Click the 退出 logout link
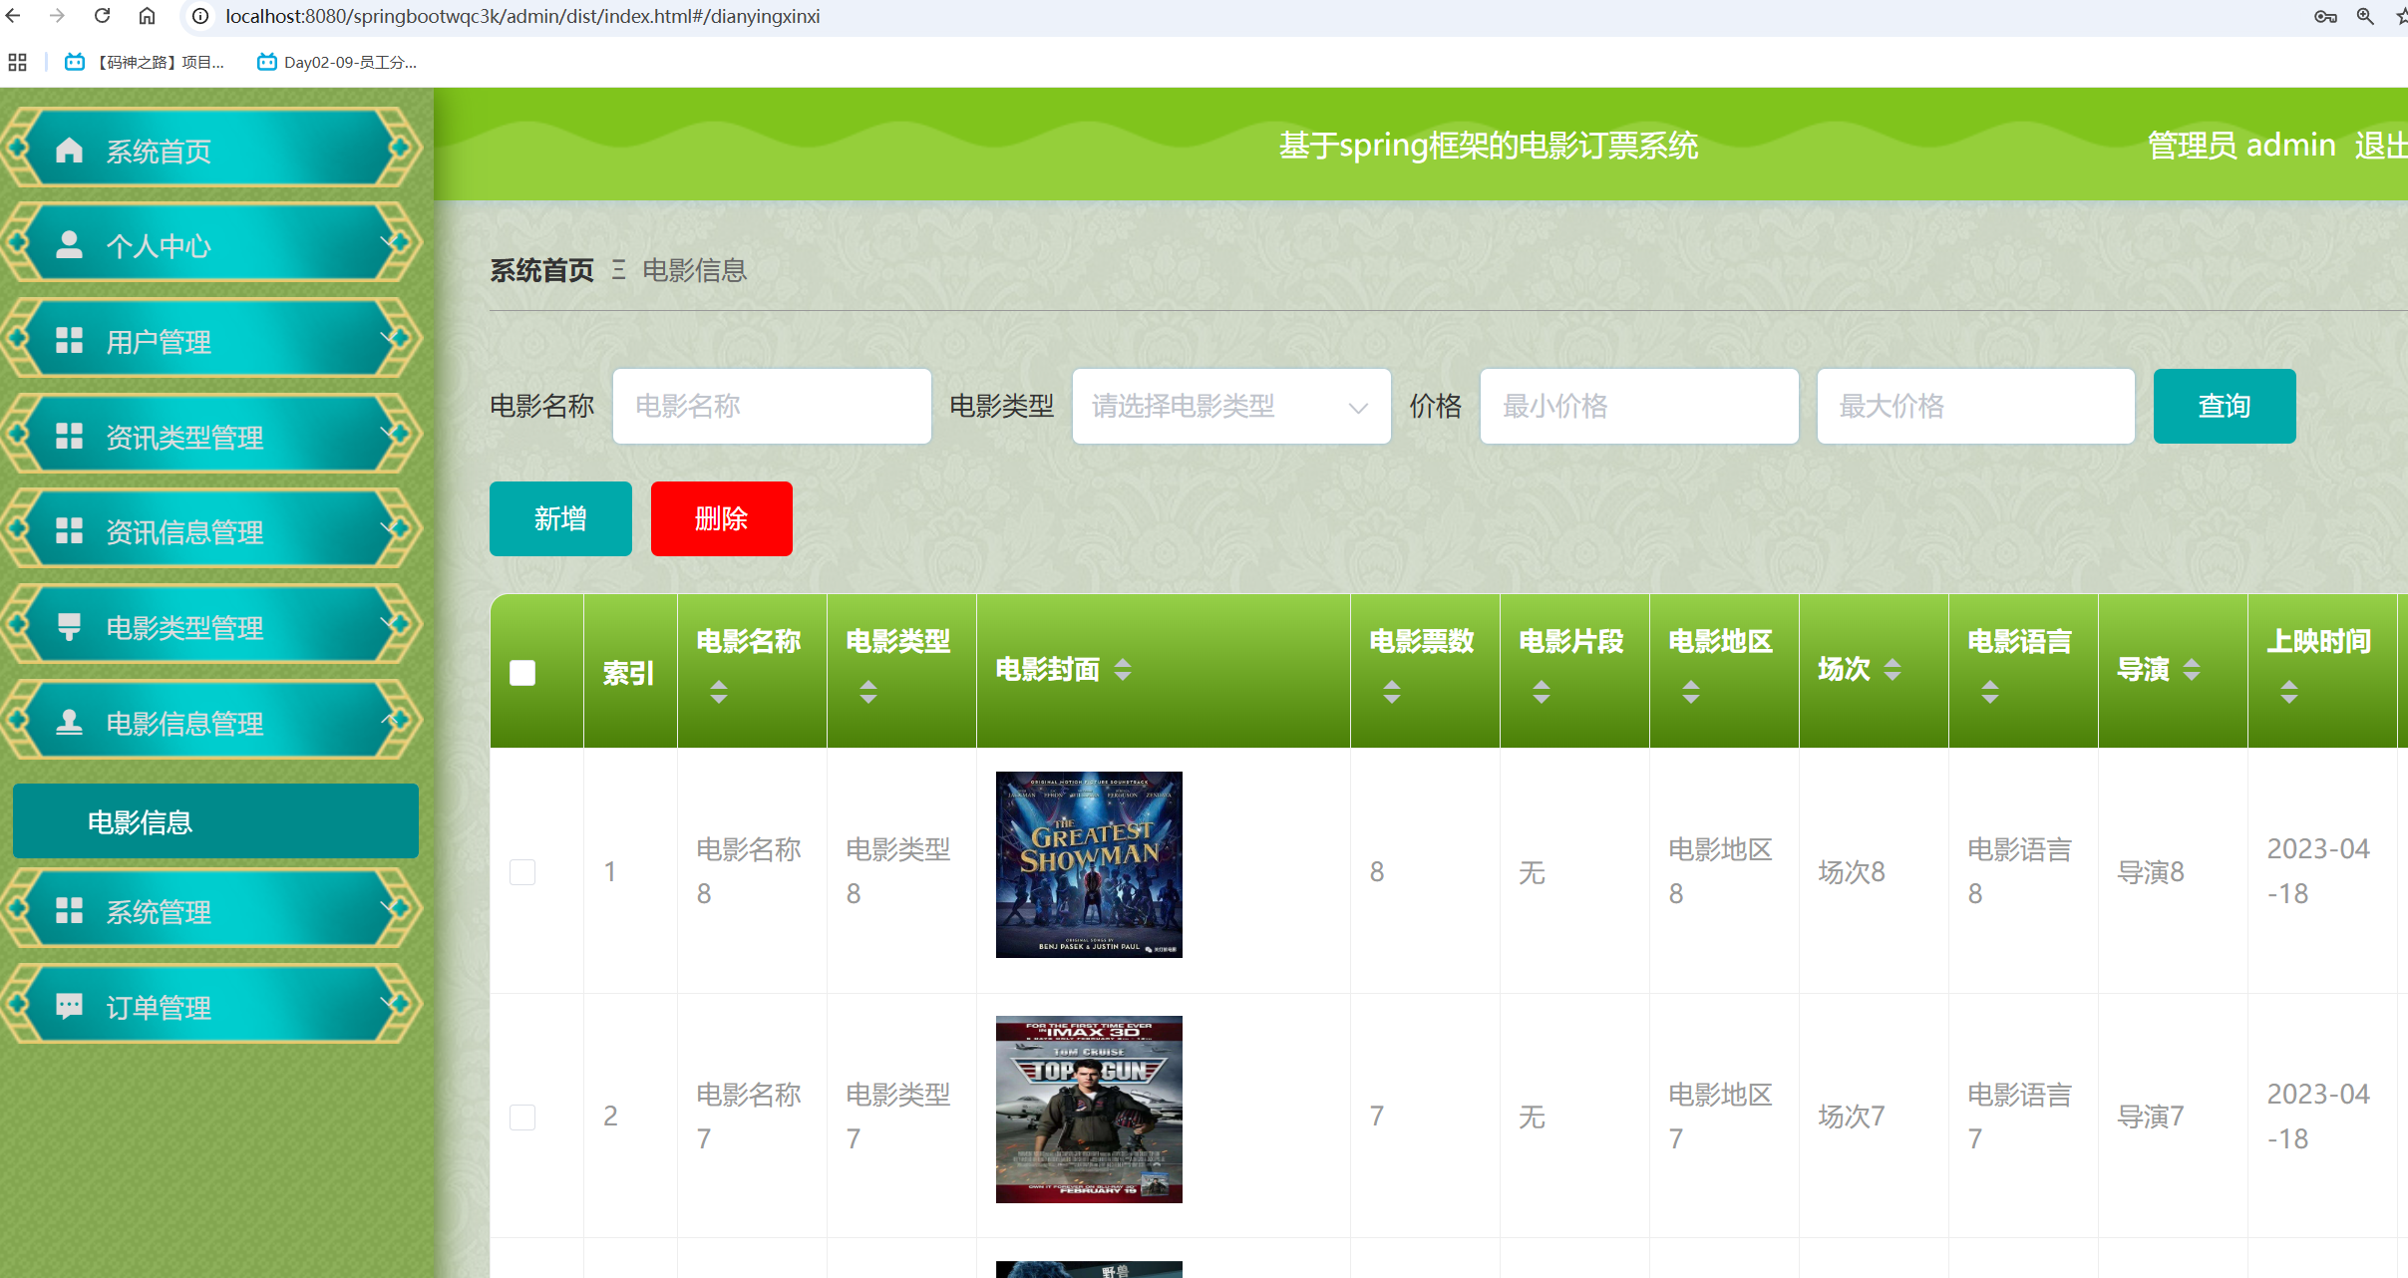The height and width of the screenshot is (1278, 2408). tap(2381, 146)
